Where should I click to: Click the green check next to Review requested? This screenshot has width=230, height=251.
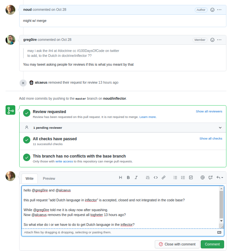pyautogui.click(x=27, y=113)
